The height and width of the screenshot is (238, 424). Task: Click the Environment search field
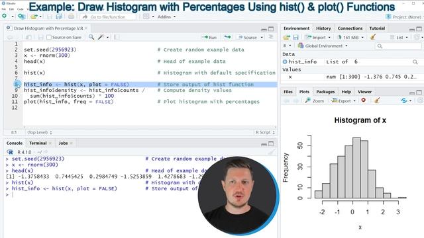398,46
